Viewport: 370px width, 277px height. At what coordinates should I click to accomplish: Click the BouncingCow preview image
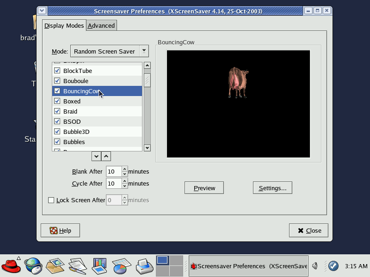(x=238, y=104)
